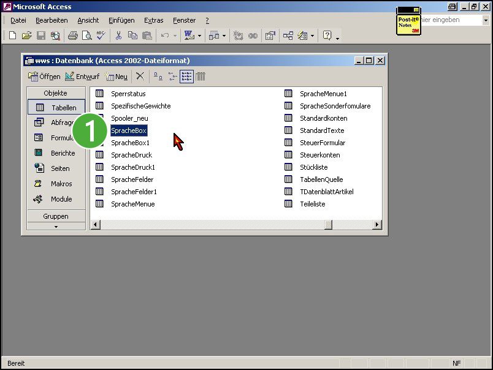Print with the printer icon

(72, 36)
